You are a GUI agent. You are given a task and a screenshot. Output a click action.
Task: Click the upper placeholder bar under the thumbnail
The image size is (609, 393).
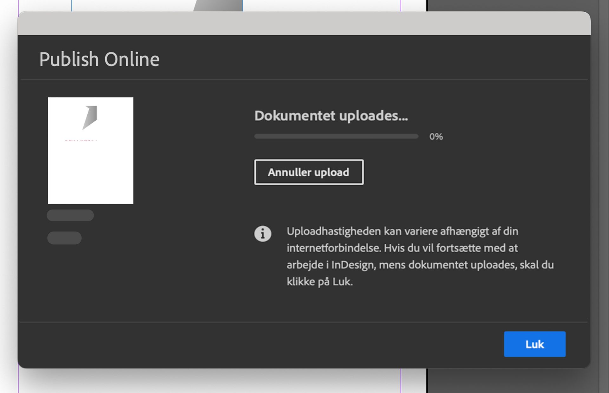(x=70, y=215)
